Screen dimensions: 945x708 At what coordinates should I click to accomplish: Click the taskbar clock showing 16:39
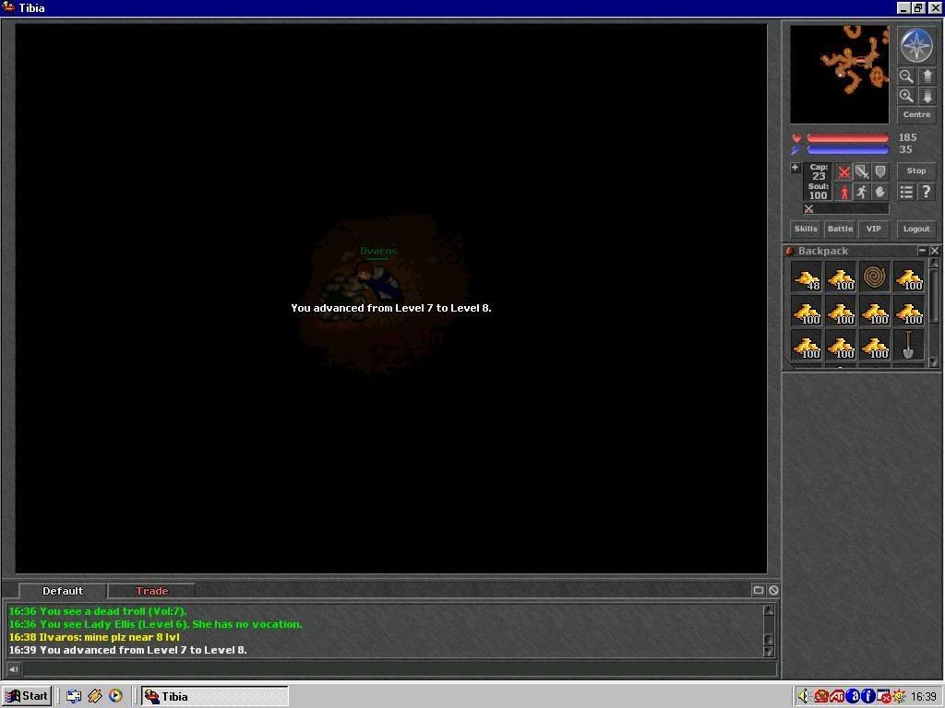click(x=923, y=697)
